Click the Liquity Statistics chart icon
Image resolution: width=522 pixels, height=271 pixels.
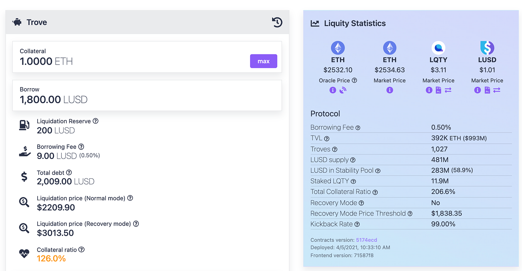315,23
